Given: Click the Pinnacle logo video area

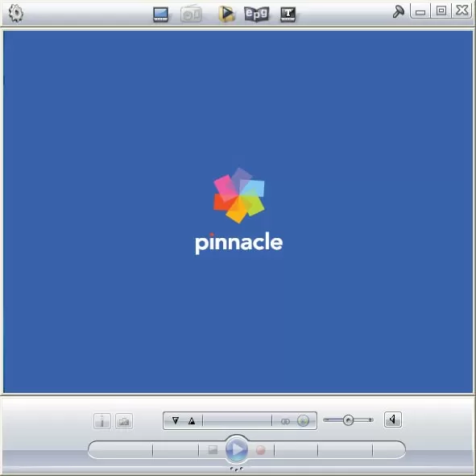Looking at the screenshot, I should point(238,211).
